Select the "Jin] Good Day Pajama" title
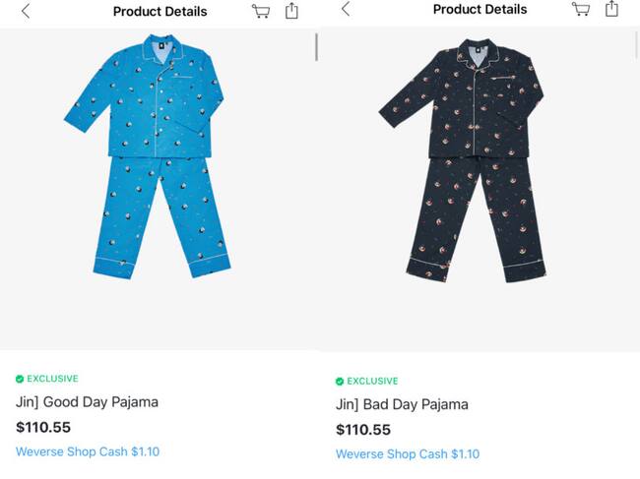 click(87, 402)
